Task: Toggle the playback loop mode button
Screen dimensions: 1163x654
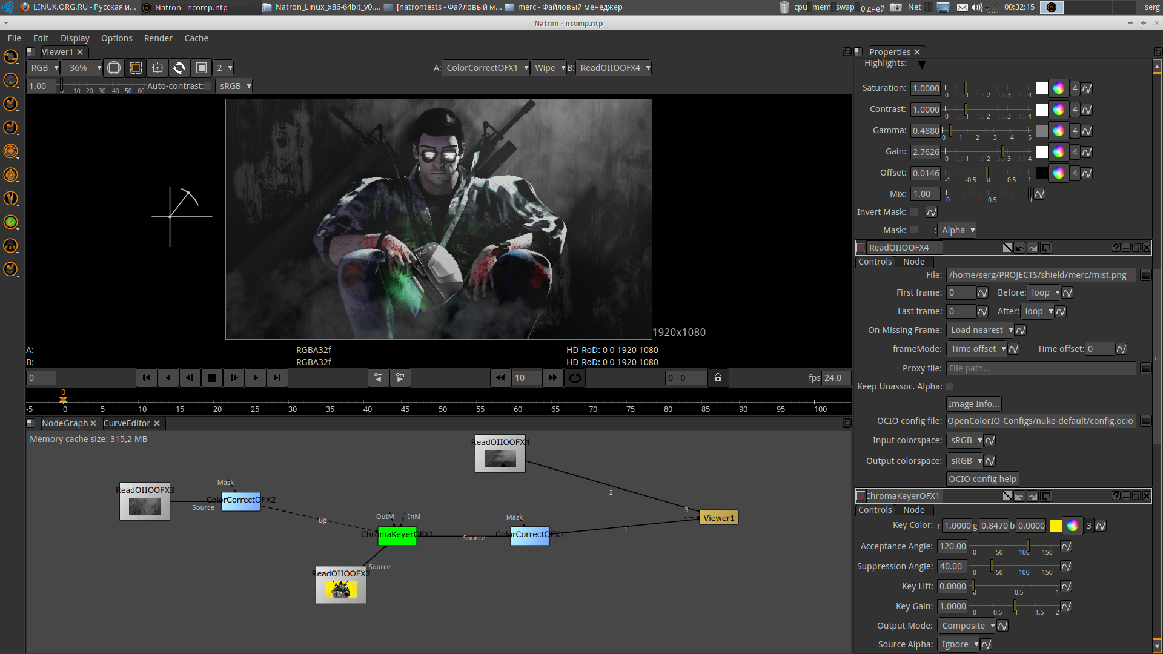Action: click(575, 378)
